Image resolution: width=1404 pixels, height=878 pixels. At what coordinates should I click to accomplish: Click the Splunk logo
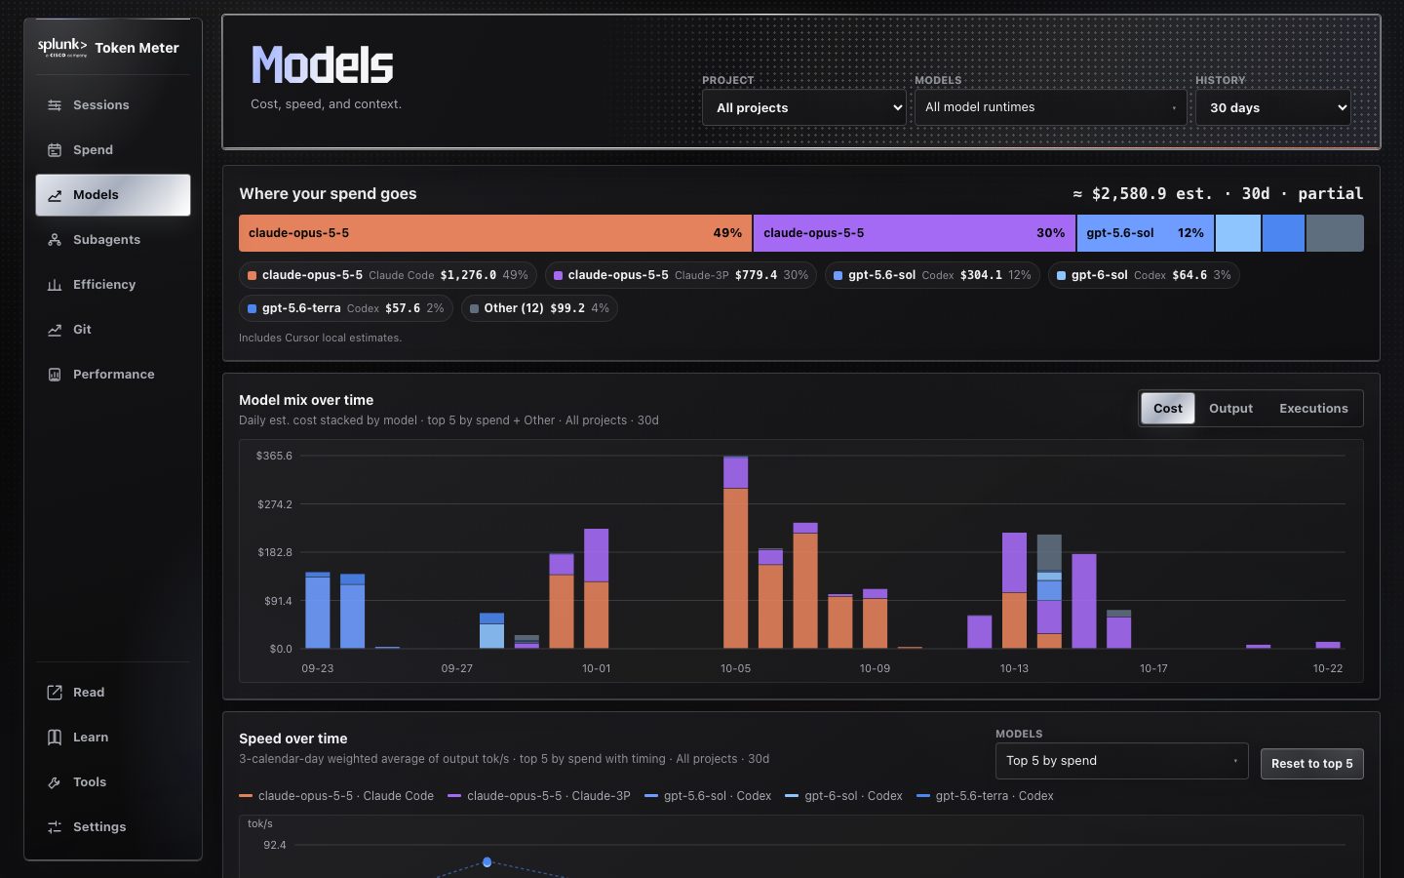click(x=62, y=47)
